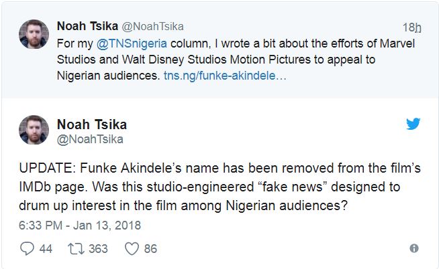Click the like count 86

[x=150, y=248]
